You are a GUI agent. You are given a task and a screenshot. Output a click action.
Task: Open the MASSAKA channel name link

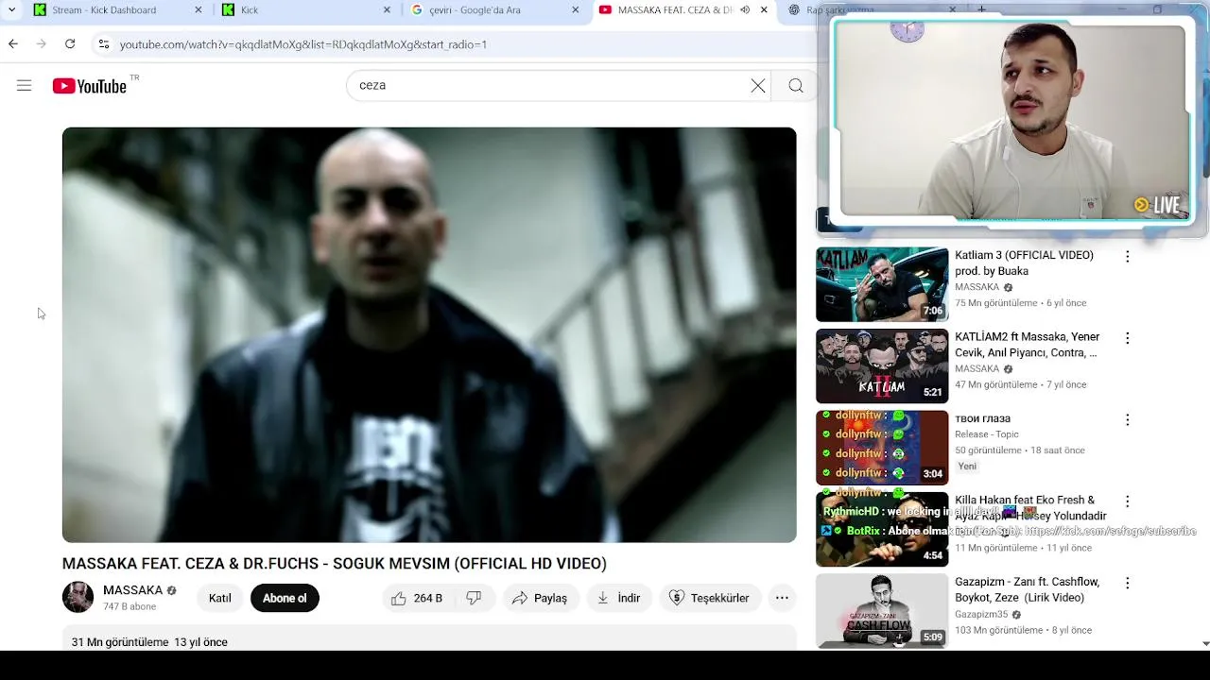click(133, 590)
